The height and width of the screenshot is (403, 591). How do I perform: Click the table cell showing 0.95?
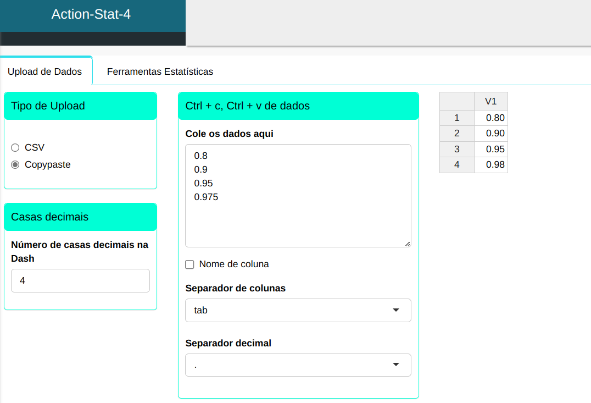tap(490, 149)
